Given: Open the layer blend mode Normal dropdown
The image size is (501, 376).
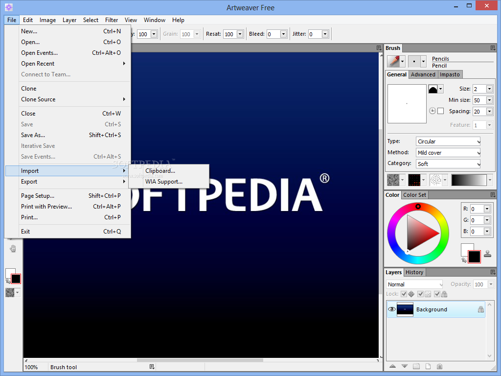Looking at the screenshot, I should [414, 284].
